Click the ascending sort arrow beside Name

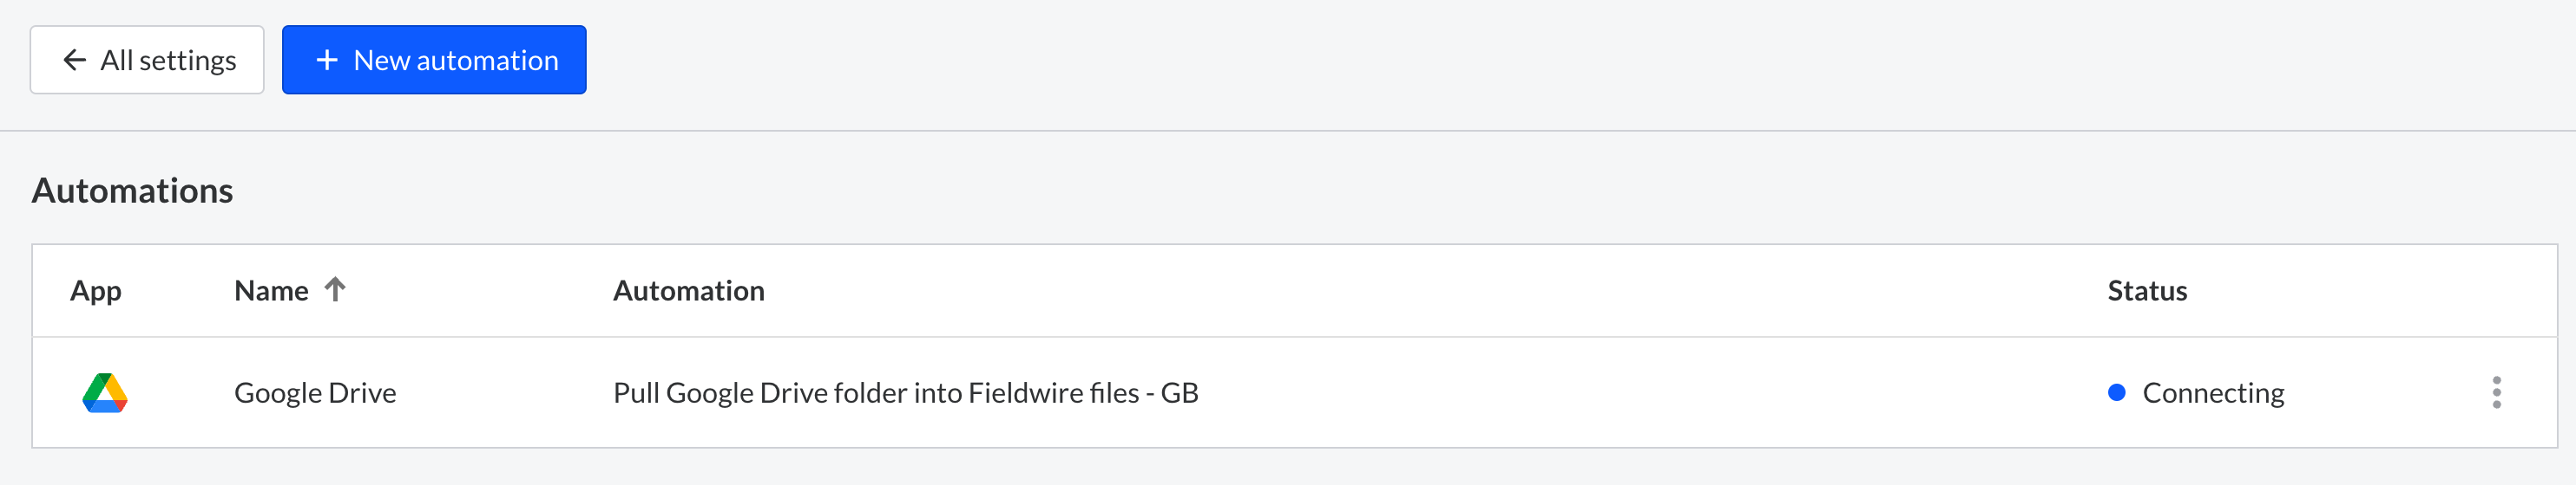click(335, 289)
